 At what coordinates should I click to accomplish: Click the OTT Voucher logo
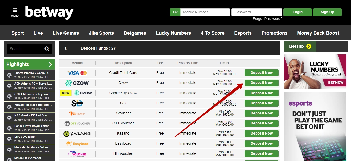click(77, 123)
